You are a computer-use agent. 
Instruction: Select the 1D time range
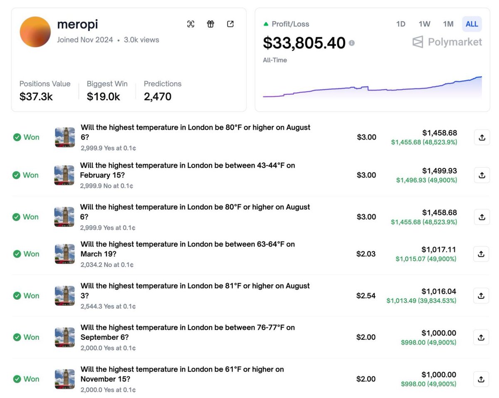[x=400, y=24]
